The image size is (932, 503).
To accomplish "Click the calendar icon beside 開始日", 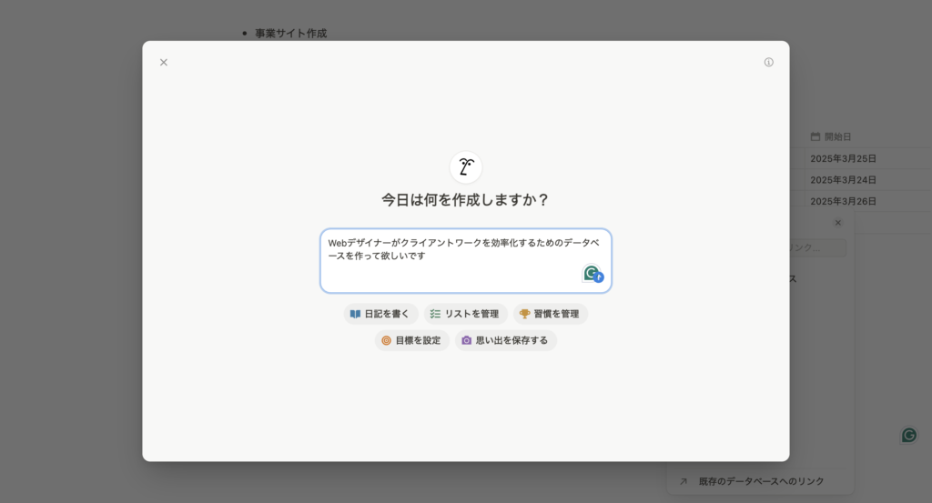I will [x=815, y=136].
